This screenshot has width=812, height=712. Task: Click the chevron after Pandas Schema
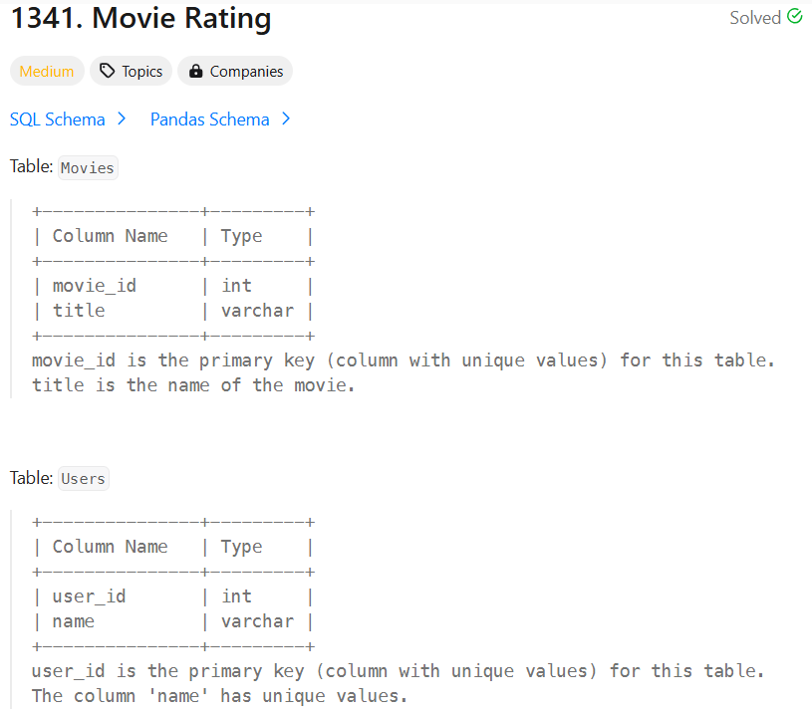286,119
